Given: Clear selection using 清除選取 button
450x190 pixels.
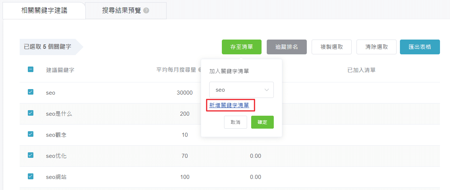Looking at the screenshot, I should coord(376,47).
